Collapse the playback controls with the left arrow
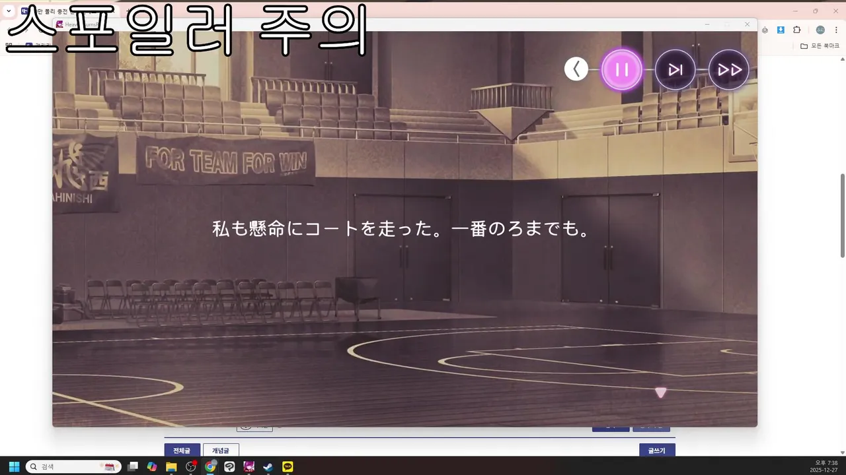 (576, 69)
